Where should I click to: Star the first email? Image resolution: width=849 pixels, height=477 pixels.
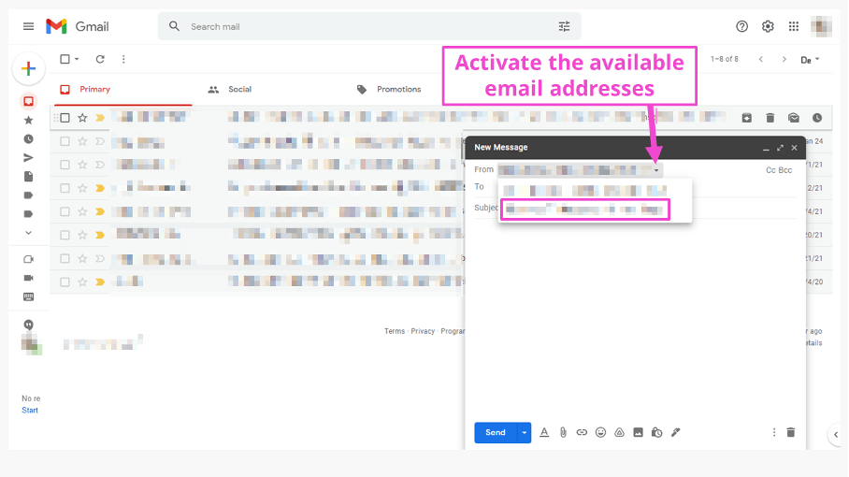point(82,118)
